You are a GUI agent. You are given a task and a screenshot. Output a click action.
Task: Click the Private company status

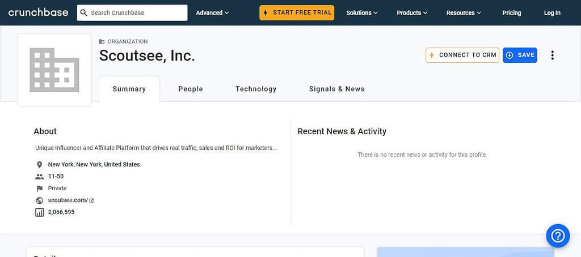point(57,188)
